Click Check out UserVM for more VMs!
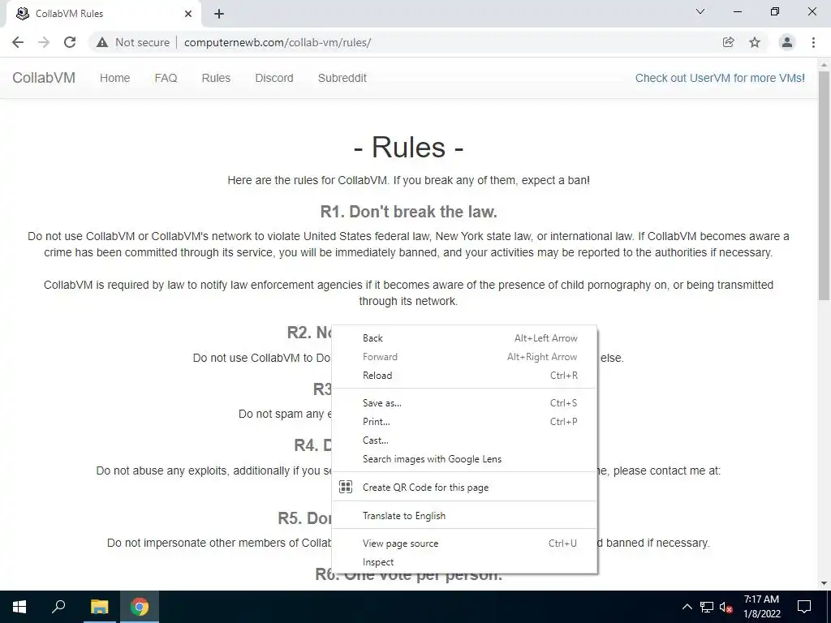The height and width of the screenshot is (623, 831). [720, 78]
